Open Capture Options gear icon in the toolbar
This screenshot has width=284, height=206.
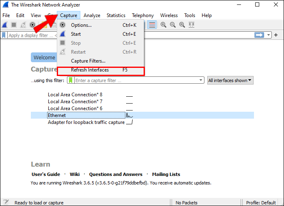(x=32, y=25)
